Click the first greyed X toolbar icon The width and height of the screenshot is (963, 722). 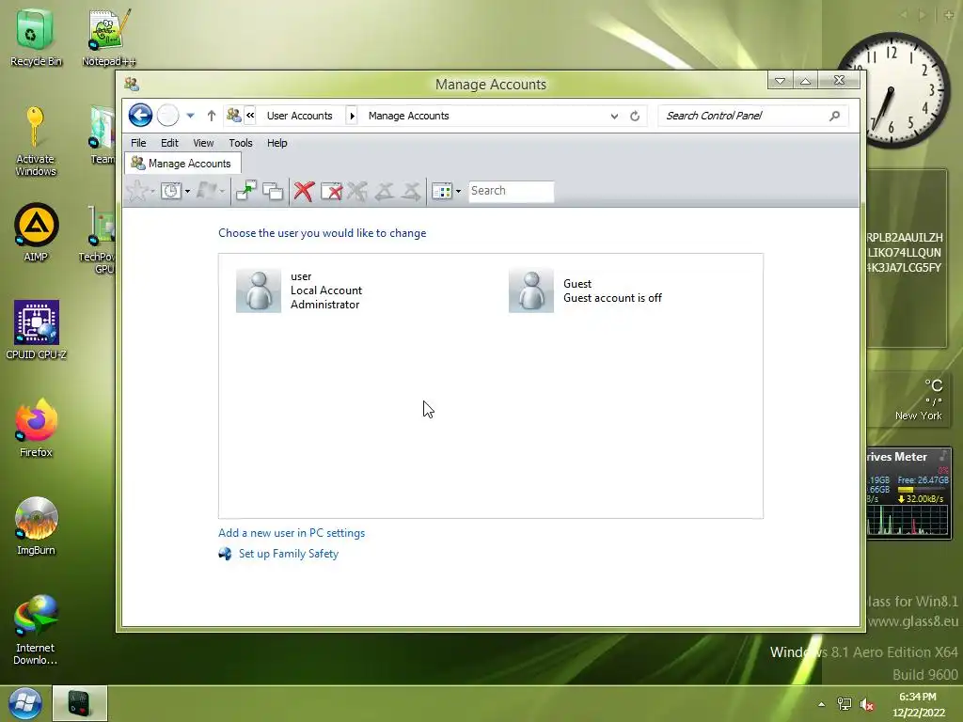[357, 191]
